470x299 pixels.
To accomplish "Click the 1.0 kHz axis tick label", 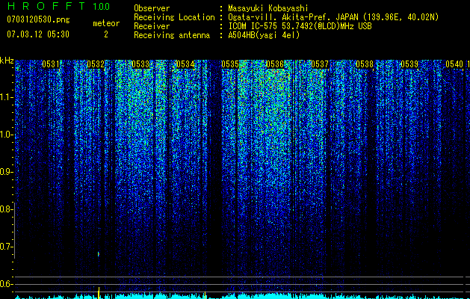I will pos(6,135).
